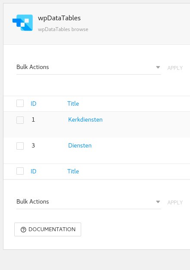This screenshot has width=190, height=270.
Task: Sort by Title using the header column
Action: (73, 104)
